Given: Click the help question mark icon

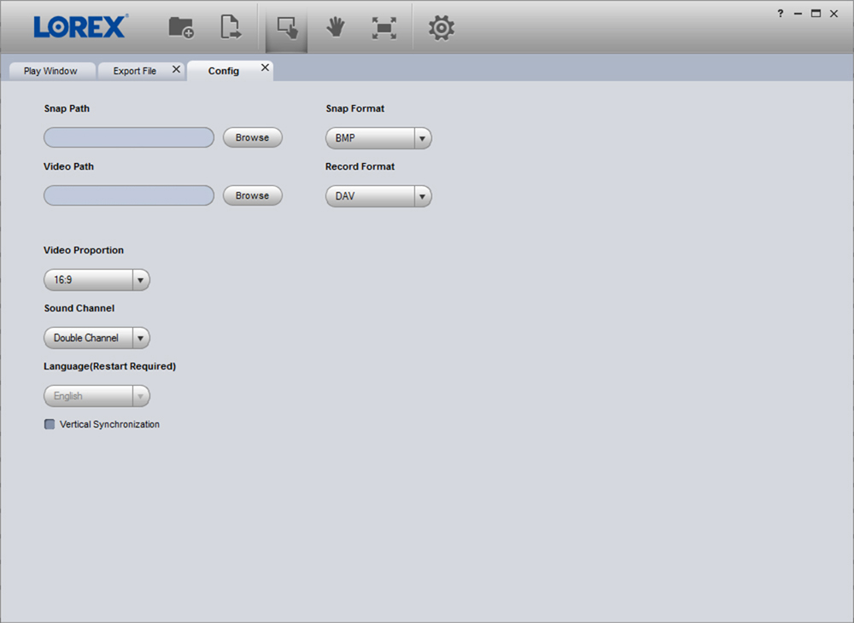Looking at the screenshot, I should click(781, 14).
